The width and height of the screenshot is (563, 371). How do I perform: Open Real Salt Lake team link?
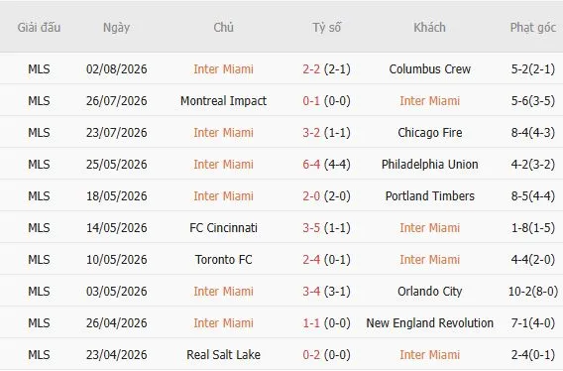pyautogui.click(x=223, y=355)
